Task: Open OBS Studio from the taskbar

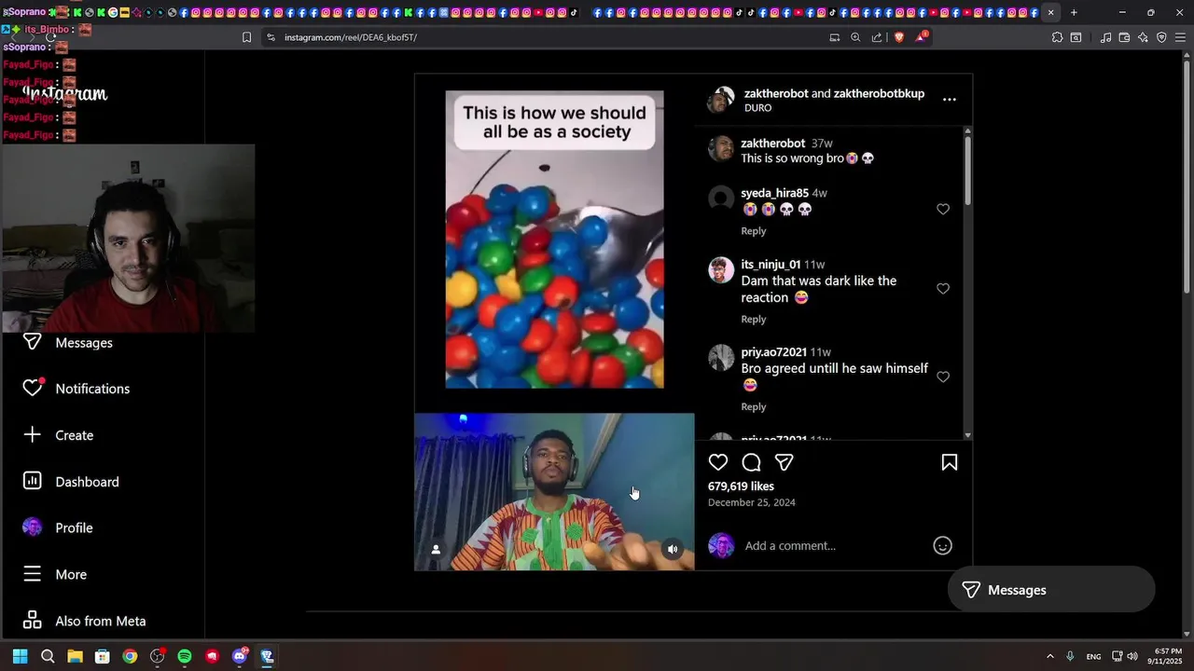Action: click(157, 656)
